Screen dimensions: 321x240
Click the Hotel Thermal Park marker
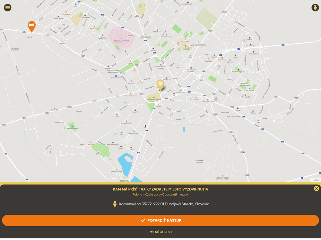[x=72, y=126]
